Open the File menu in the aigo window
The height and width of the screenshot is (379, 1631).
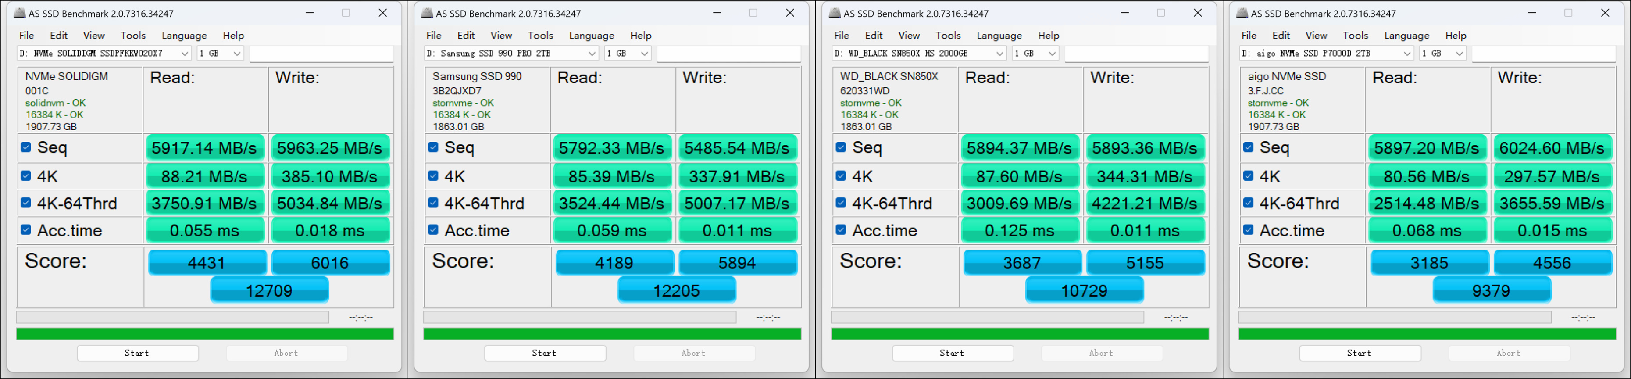pos(1249,36)
